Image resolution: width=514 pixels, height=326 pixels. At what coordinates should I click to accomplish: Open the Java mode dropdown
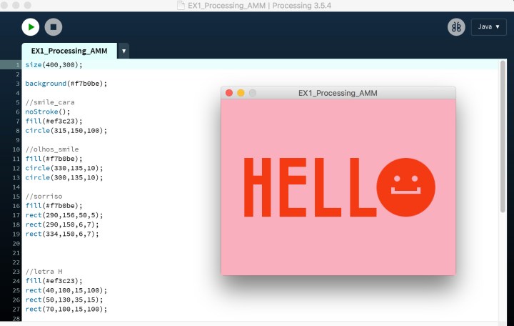pos(488,27)
